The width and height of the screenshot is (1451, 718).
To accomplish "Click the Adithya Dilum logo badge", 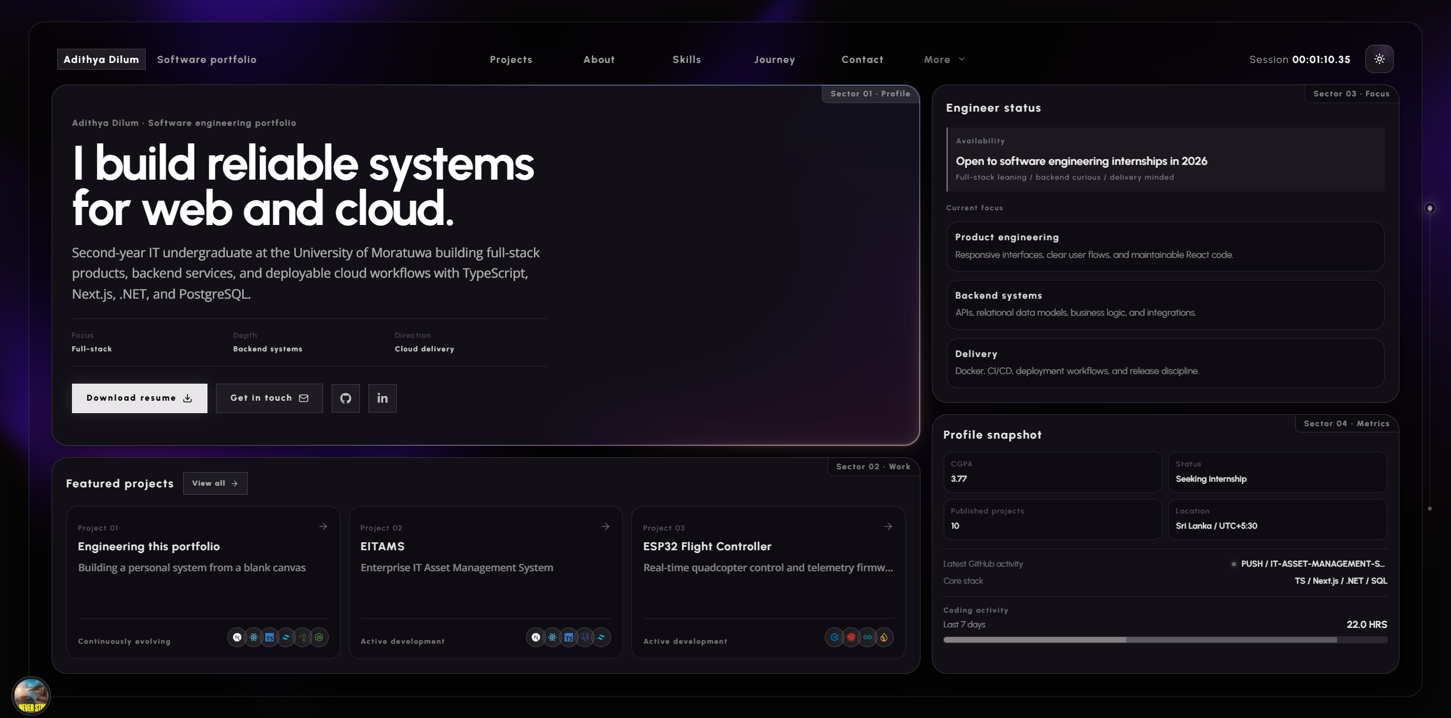I will coord(101,60).
